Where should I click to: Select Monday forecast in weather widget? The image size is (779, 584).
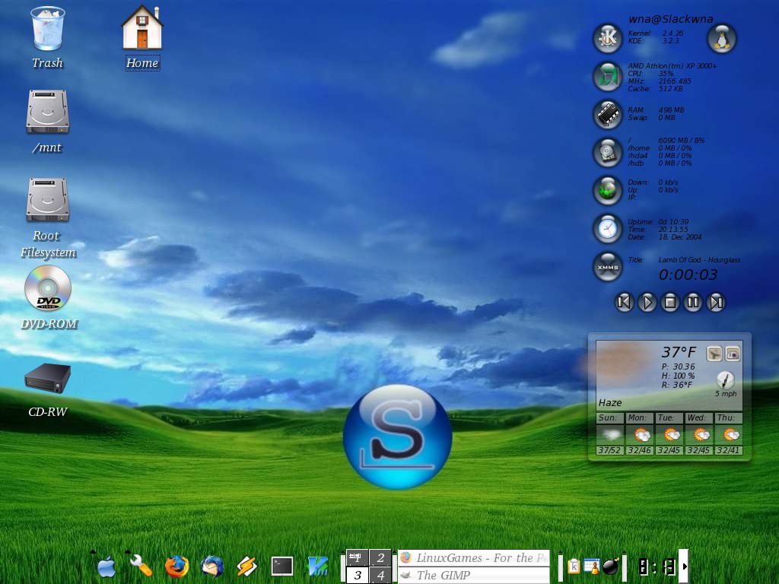[x=639, y=433]
